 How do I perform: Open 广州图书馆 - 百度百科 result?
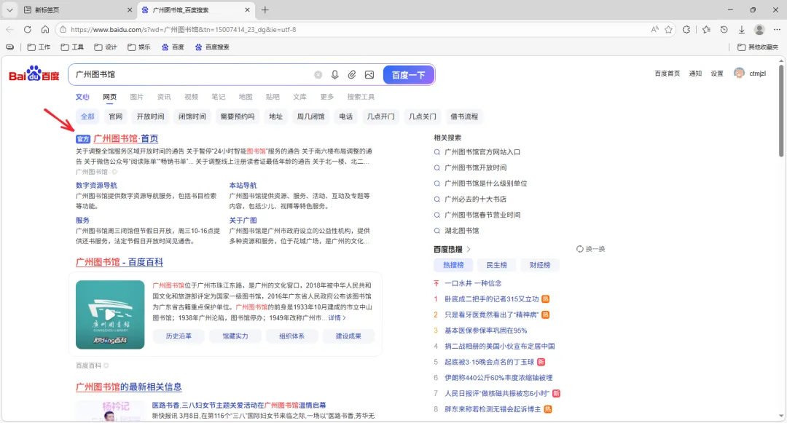[x=120, y=262]
